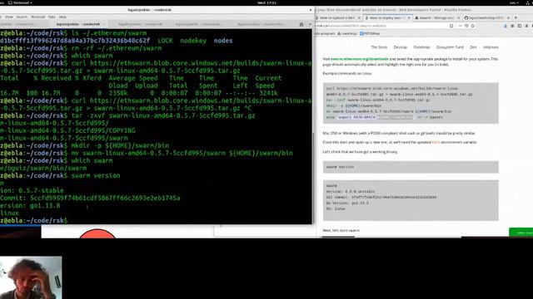Open the Ecosystem Fund navigation item

[x=450, y=47]
